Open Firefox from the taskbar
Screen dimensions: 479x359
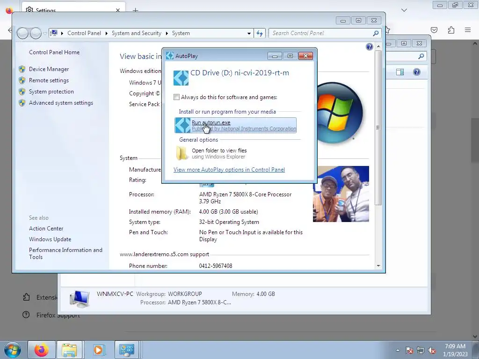point(42,350)
